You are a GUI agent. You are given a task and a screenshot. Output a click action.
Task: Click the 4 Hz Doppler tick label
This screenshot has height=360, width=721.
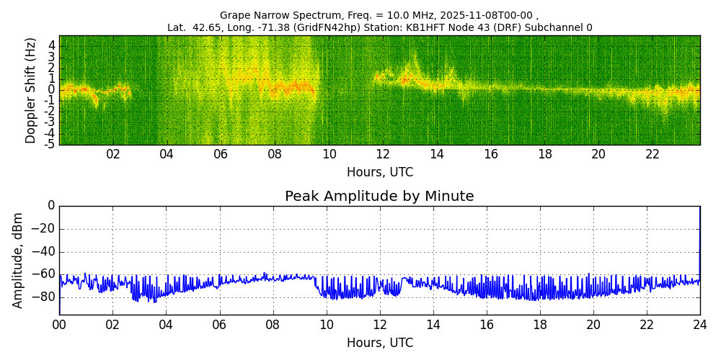(52, 45)
